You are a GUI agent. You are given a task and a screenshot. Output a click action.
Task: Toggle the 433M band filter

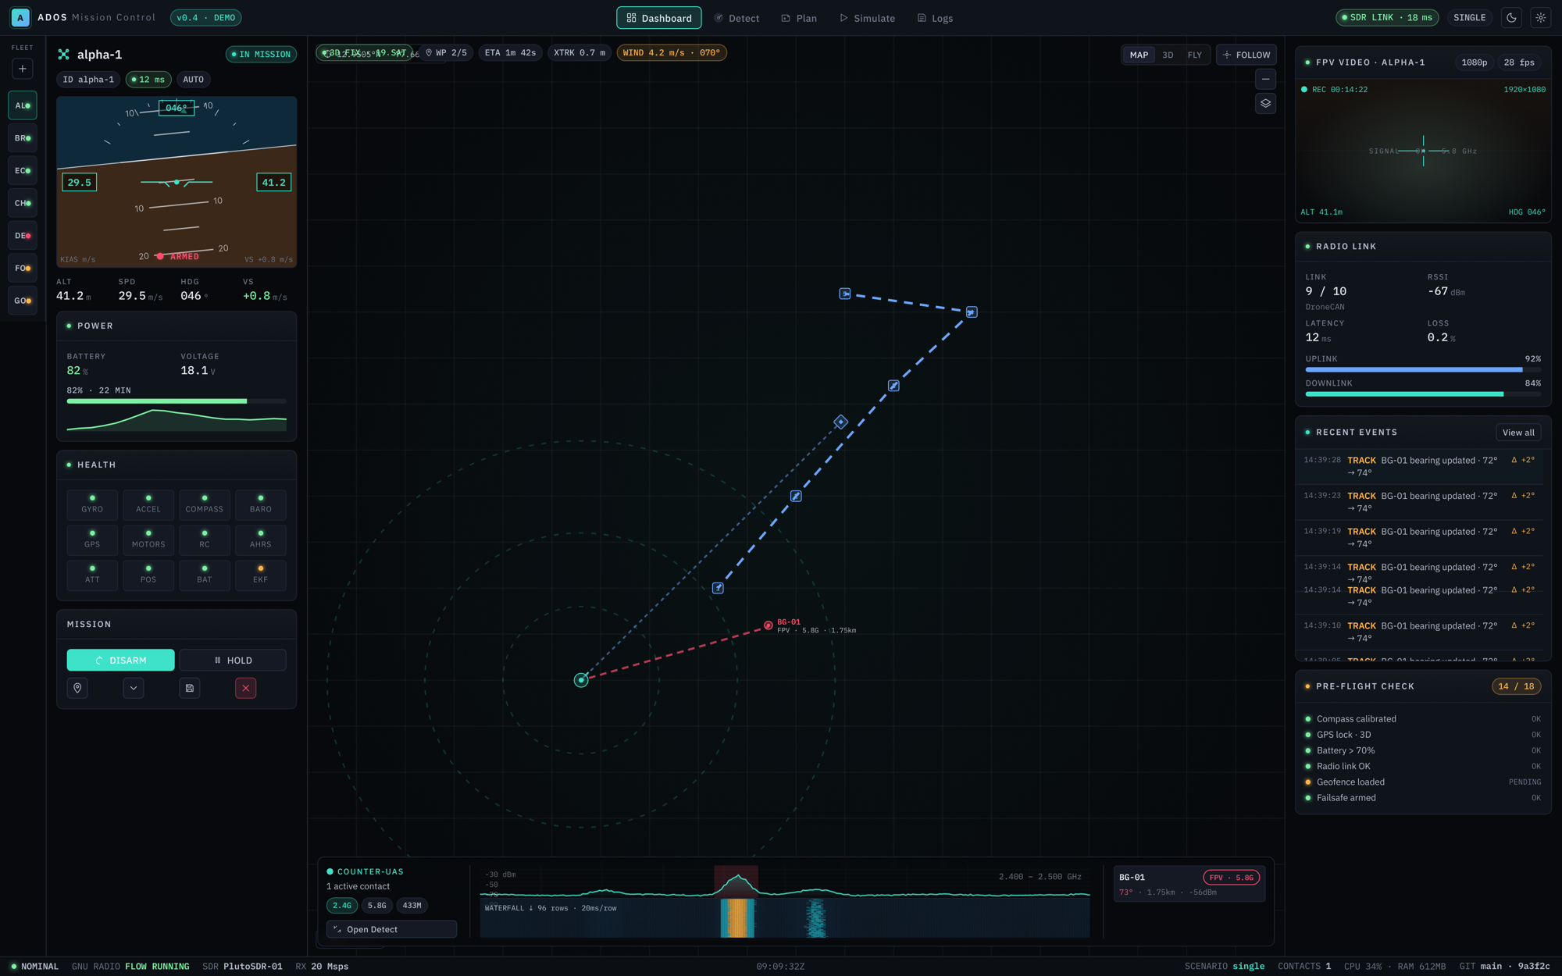pyautogui.click(x=412, y=906)
